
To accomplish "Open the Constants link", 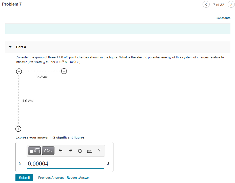I will (x=223, y=18).
